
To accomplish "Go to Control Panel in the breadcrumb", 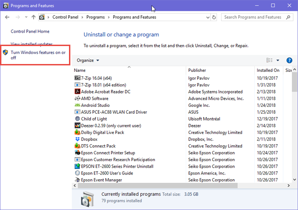I will 65,17.
